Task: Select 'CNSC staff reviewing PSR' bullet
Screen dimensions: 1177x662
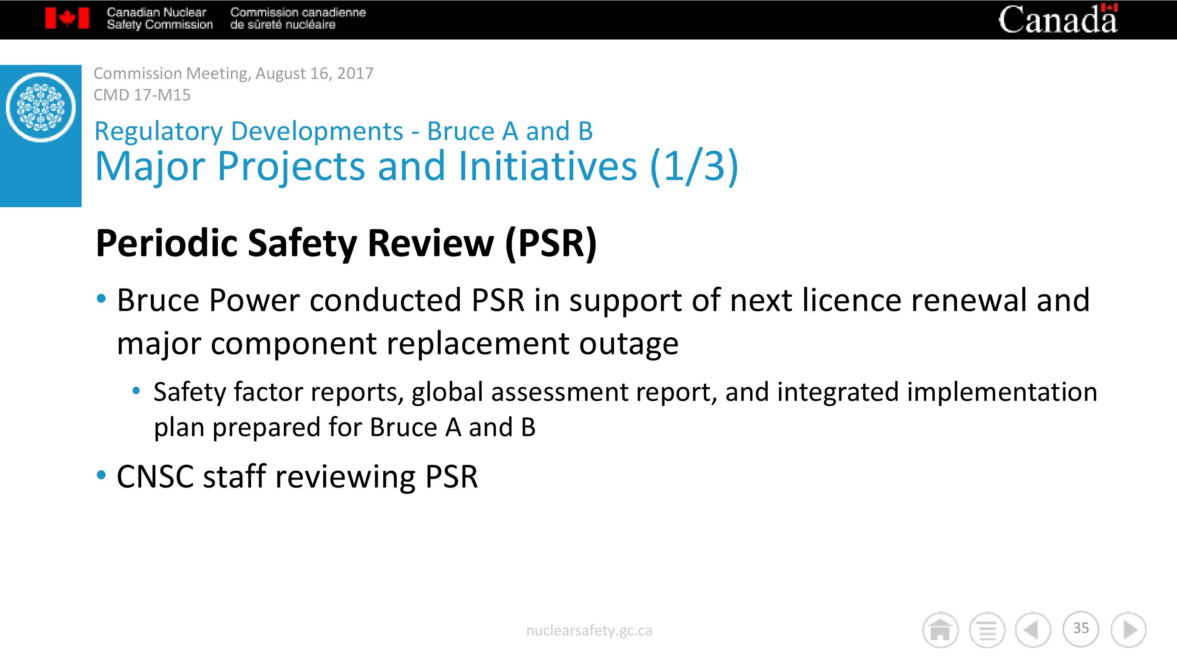Action: tap(297, 476)
